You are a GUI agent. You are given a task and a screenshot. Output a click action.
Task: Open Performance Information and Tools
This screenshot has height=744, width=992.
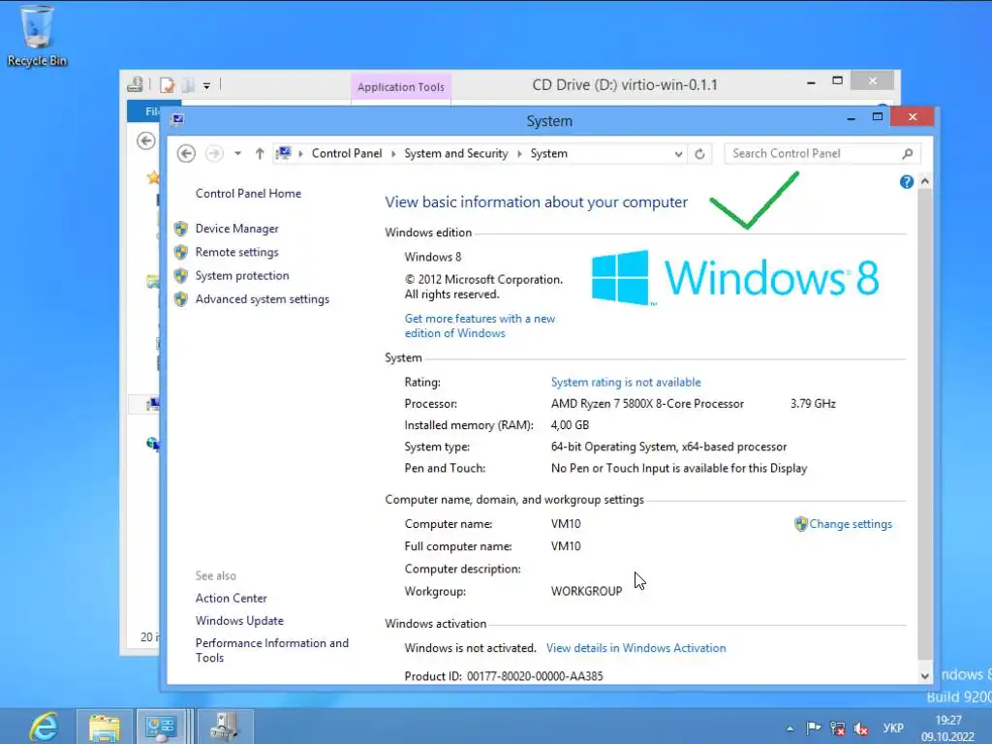click(x=272, y=650)
